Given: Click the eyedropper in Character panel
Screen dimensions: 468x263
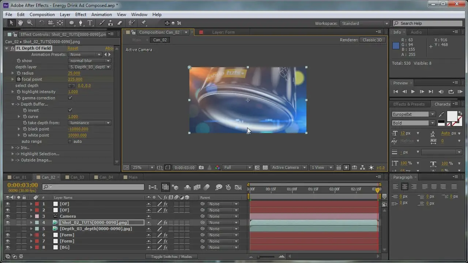Looking at the screenshot, I should click(x=442, y=115).
